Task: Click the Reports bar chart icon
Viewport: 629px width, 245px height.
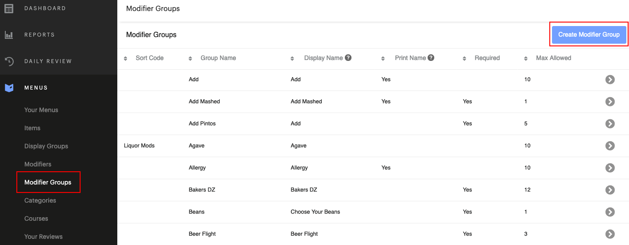Action: (x=9, y=35)
